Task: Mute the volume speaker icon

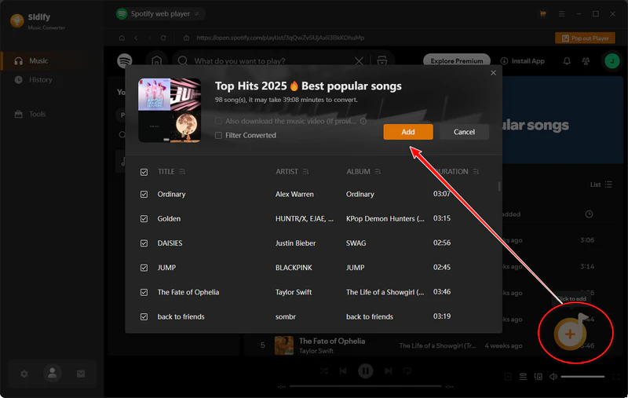Action: click(x=553, y=376)
